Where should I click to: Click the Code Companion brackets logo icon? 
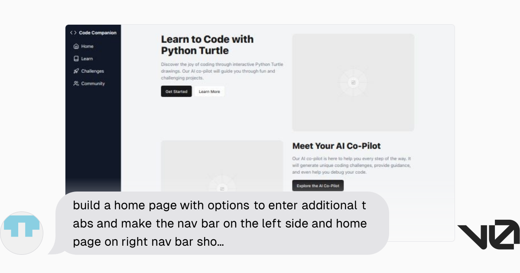click(73, 32)
